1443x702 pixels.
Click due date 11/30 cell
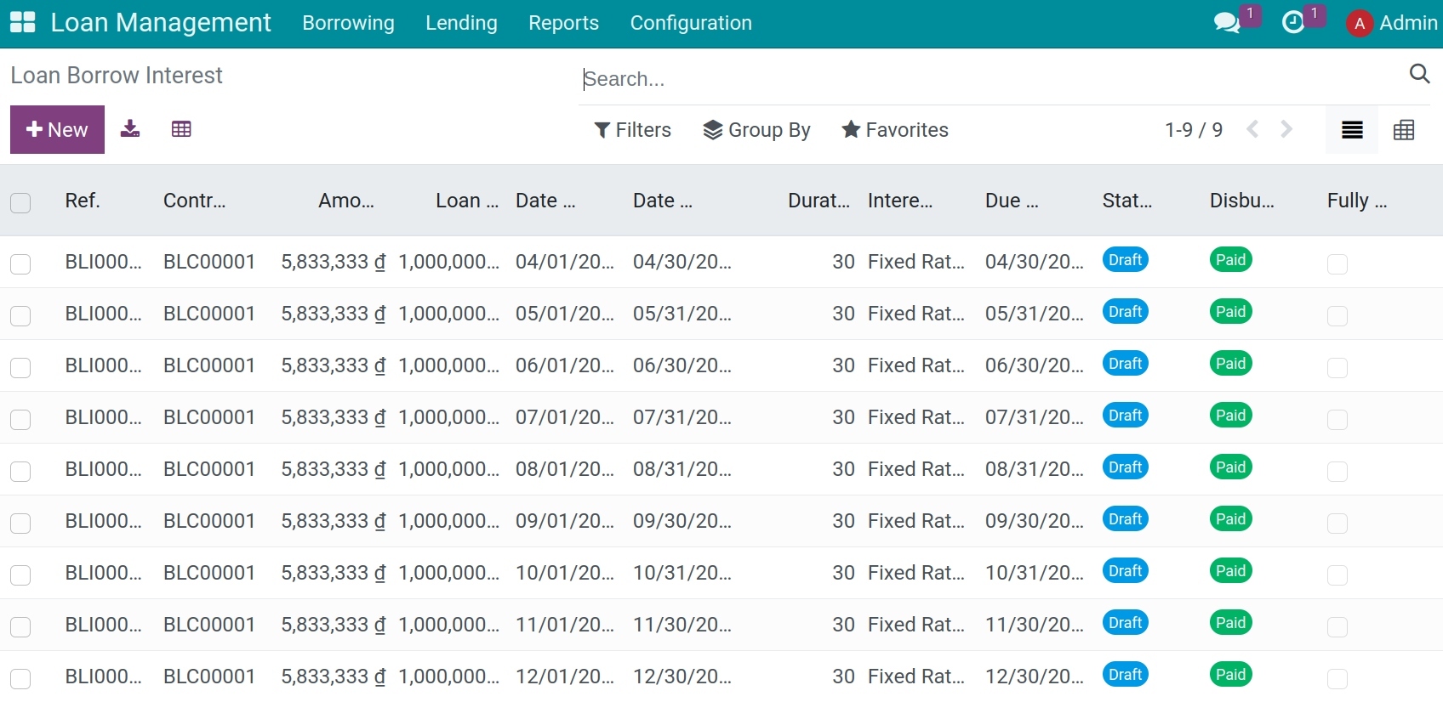pos(1035,625)
